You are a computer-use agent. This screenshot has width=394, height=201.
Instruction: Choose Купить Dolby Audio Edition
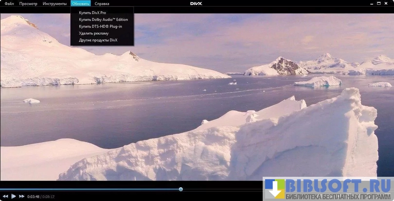coord(103,19)
